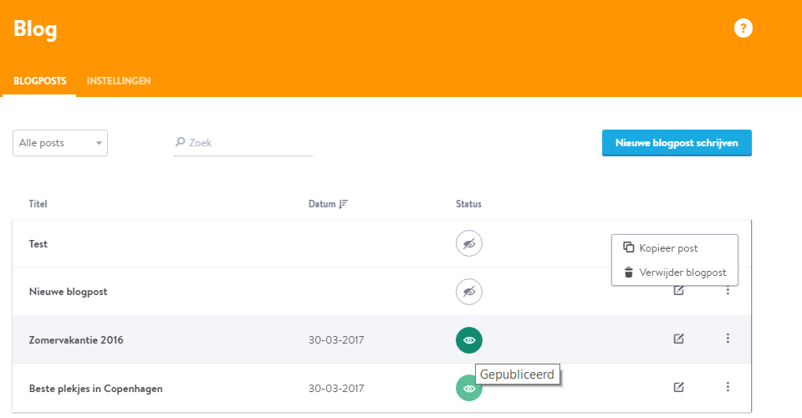The image size is (802, 418).
Task: Click Nieuwe blogpost schrijven button
Action: [677, 143]
